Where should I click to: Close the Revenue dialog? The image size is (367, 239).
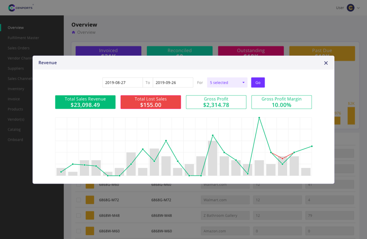[x=326, y=63]
